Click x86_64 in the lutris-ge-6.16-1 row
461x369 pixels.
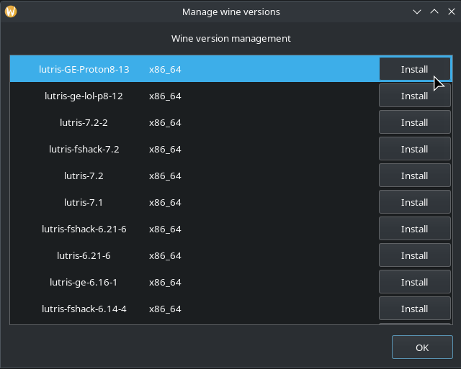tap(165, 283)
